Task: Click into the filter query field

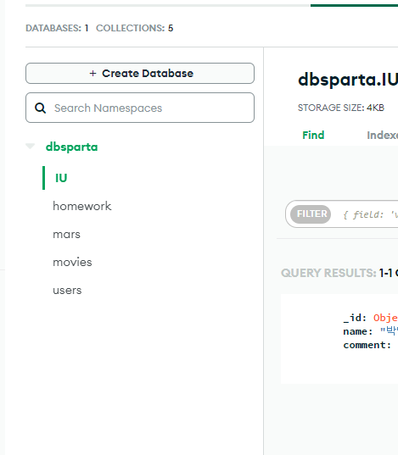Action: [x=370, y=214]
